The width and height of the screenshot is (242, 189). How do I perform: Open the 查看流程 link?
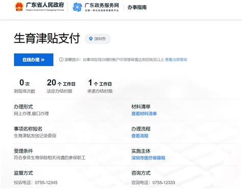pos(140,136)
